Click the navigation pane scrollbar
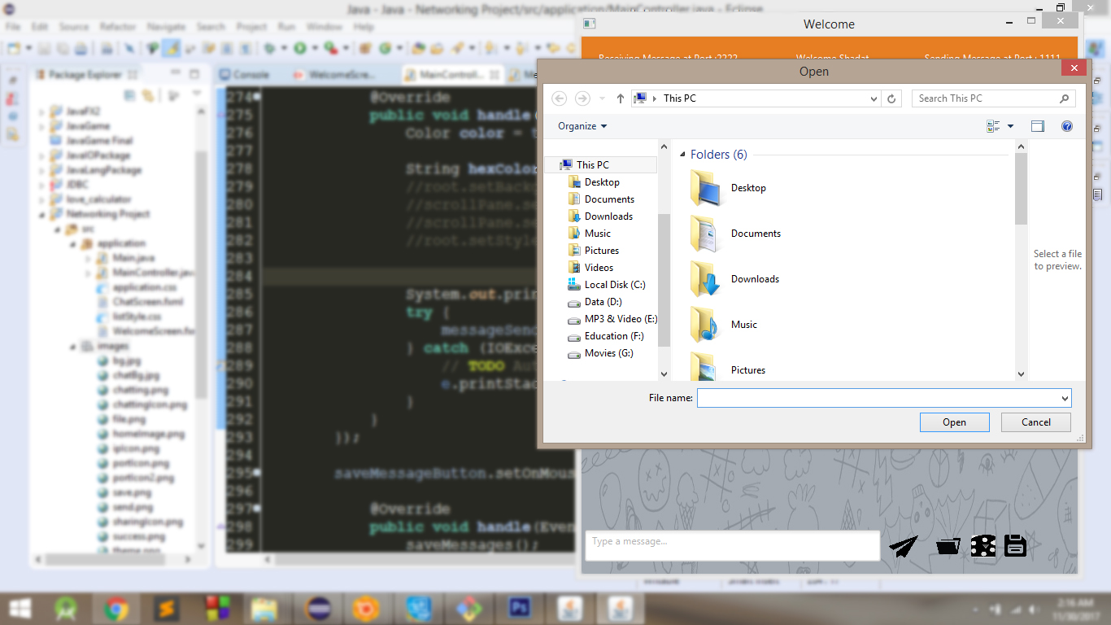Viewport: 1111px width, 625px height. point(664,281)
